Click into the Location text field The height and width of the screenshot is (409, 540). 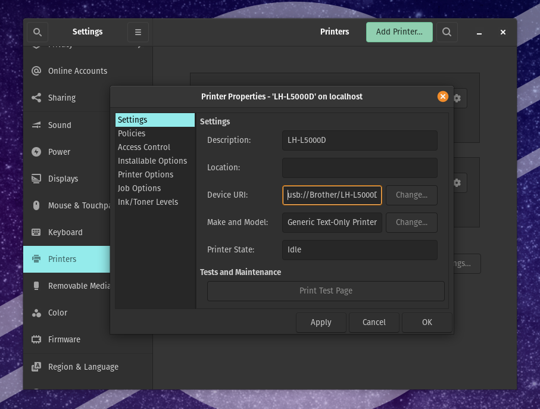click(360, 167)
